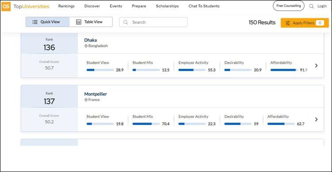Open the Rankings menu
This screenshot has width=332, height=172.
pyautogui.click(x=66, y=6)
